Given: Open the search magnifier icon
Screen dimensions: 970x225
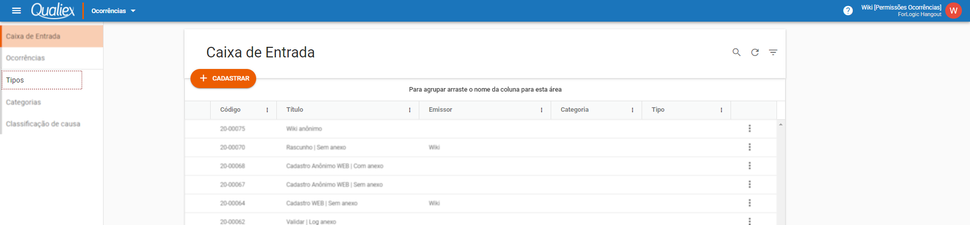Looking at the screenshot, I should pyautogui.click(x=737, y=52).
